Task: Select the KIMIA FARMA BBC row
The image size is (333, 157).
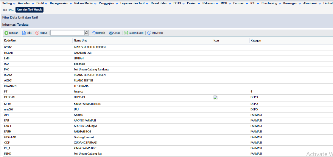Action: [168, 148]
